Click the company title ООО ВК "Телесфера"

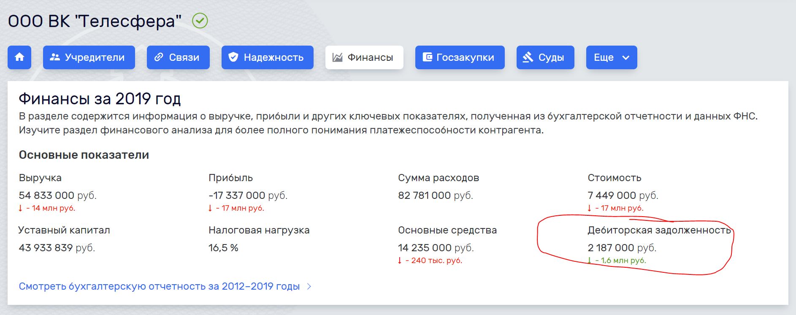click(95, 21)
